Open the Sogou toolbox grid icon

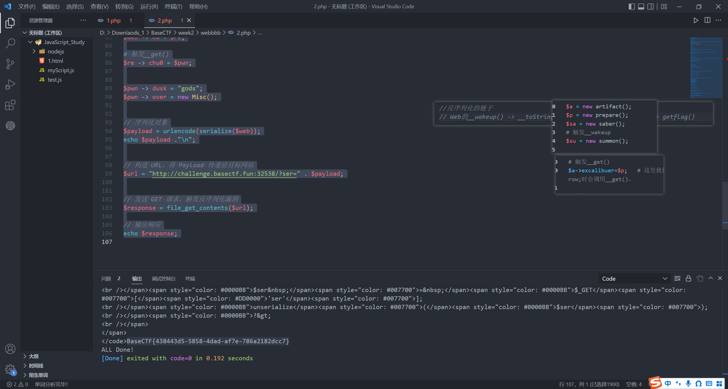pyautogui.click(x=719, y=383)
